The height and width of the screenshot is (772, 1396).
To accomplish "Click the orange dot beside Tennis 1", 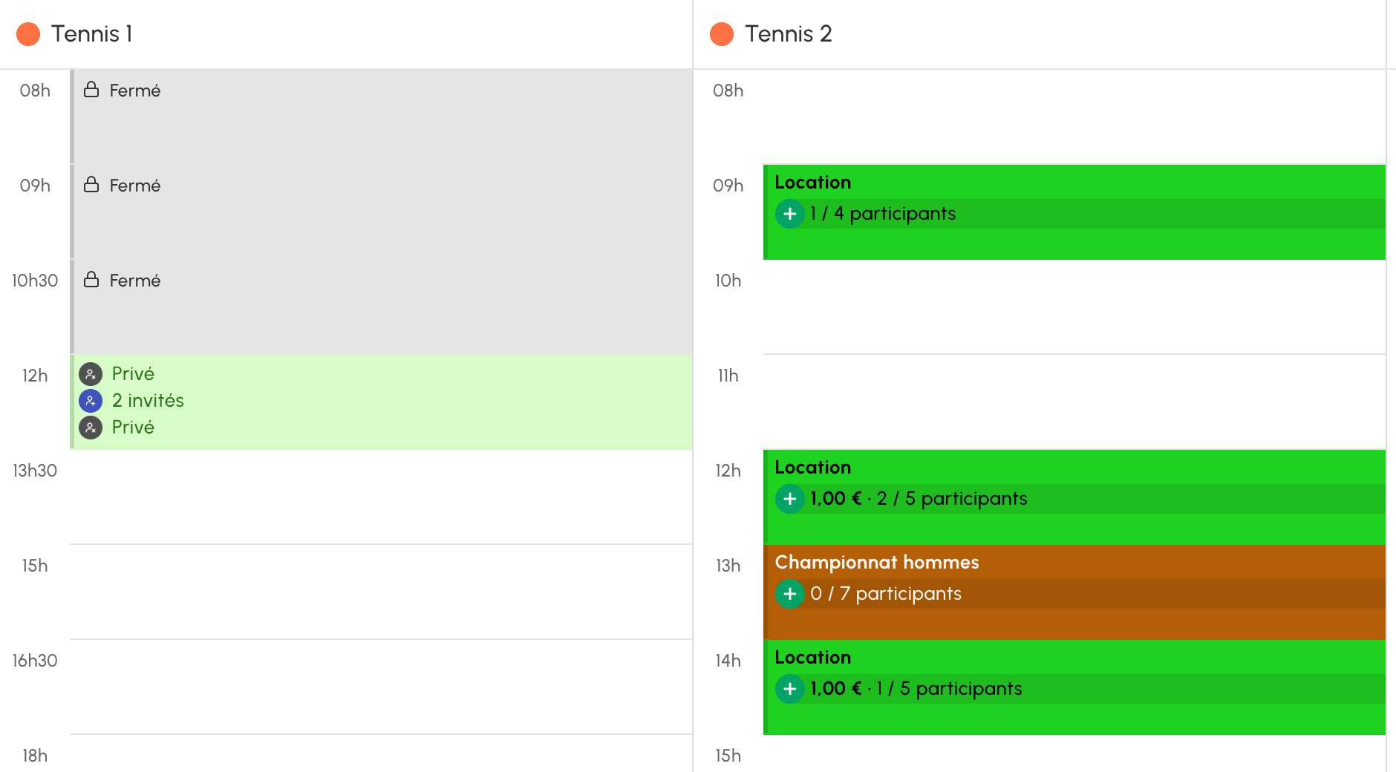I will 28,34.
